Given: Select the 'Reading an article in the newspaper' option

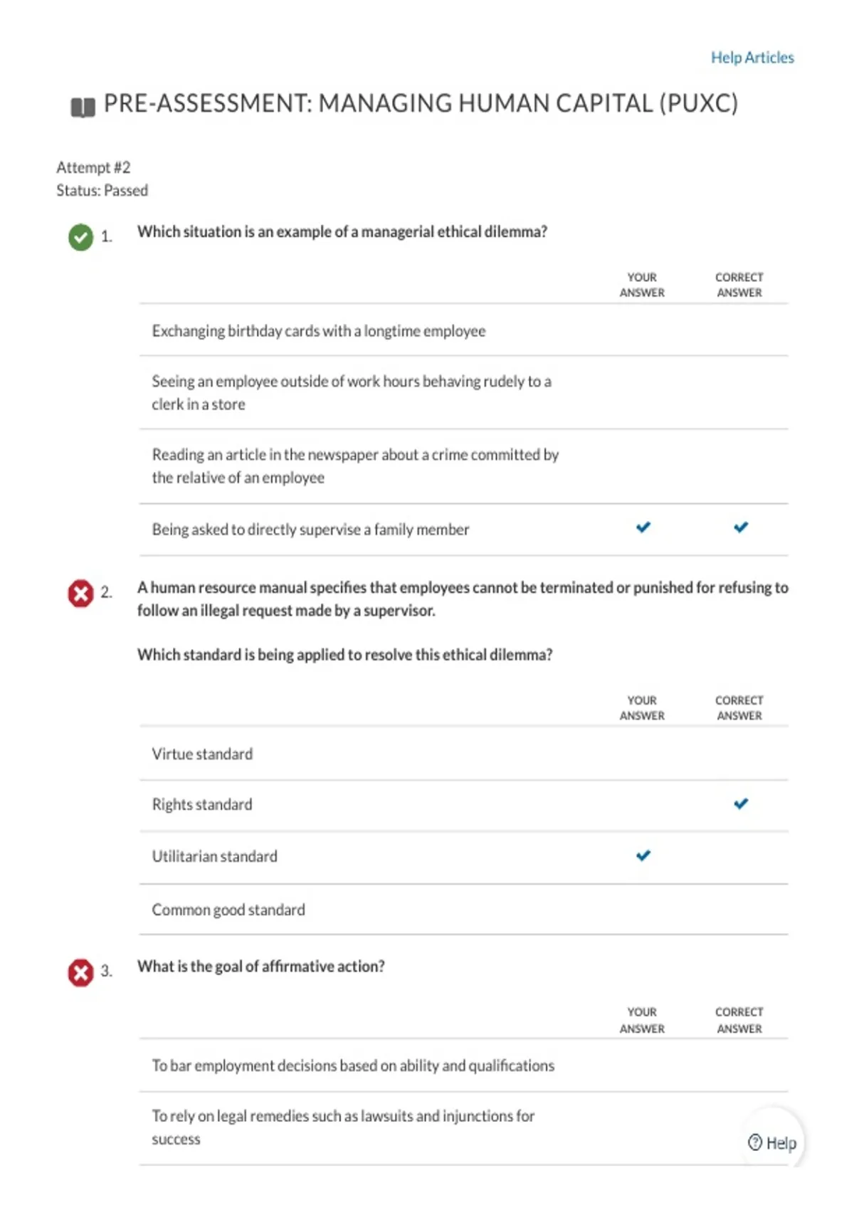Looking at the screenshot, I should (x=463, y=466).
